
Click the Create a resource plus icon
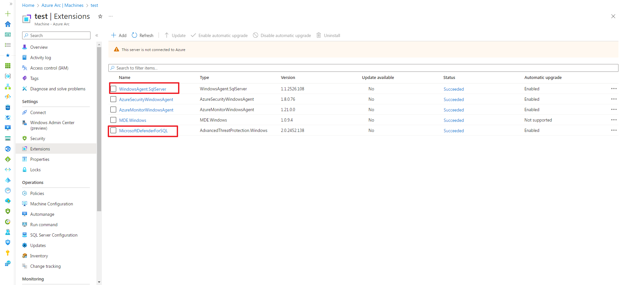click(x=8, y=14)
